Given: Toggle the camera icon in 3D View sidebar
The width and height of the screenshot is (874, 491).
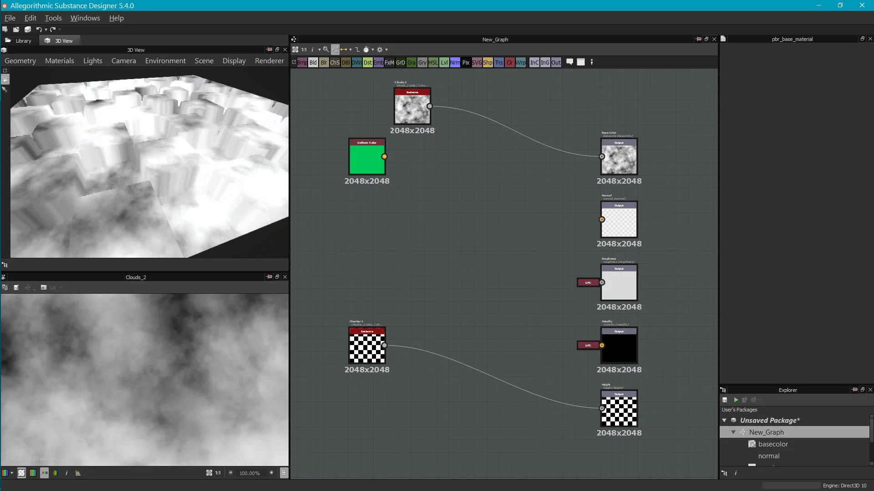Looking at the screenshot, I should 5,79.
